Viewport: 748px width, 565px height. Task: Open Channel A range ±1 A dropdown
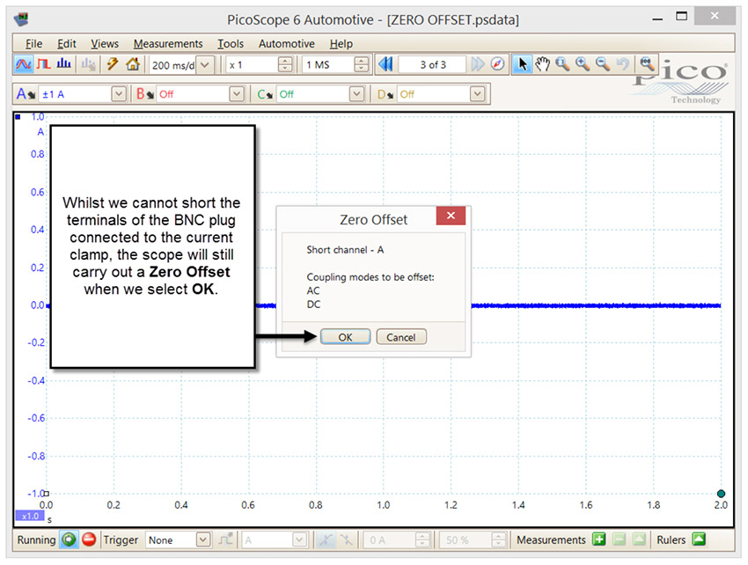coord(119,94)
